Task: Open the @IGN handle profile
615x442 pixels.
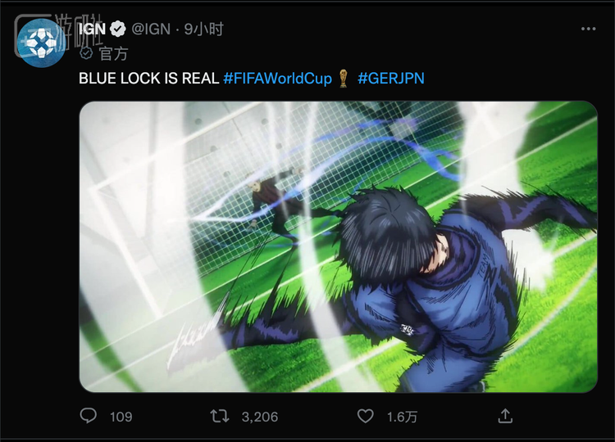Action: point(151,29)
